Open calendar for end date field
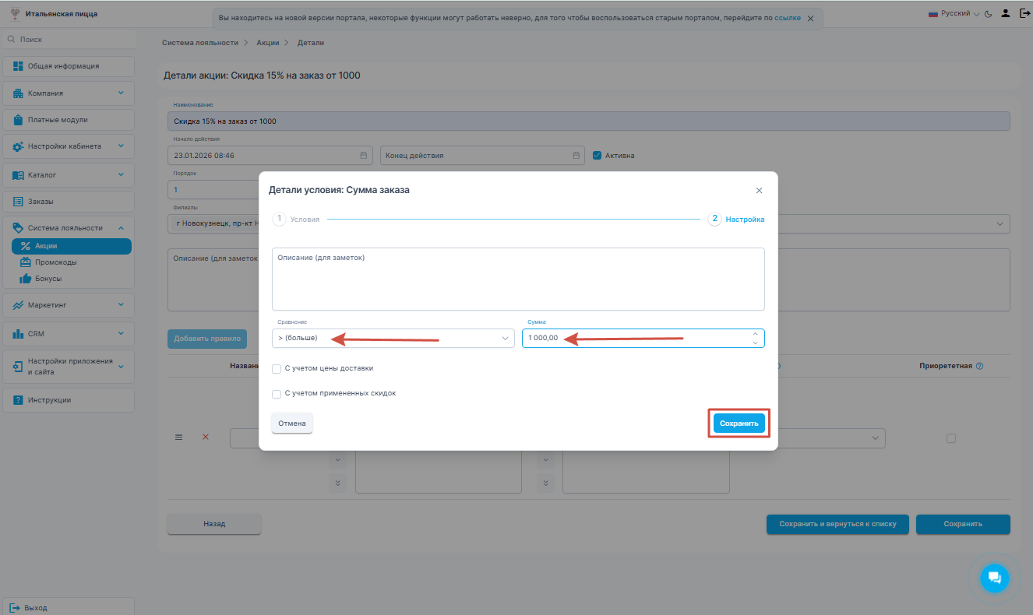1033x615 pixels. (576, 156)
